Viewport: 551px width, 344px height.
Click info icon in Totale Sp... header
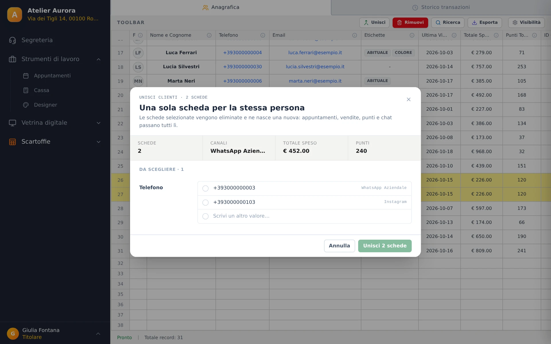click(496, 35)
